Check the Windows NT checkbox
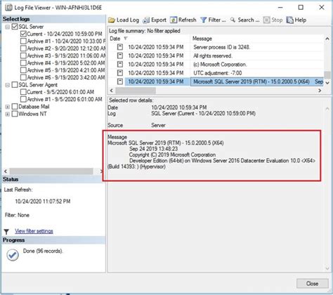 pos(15,114)
